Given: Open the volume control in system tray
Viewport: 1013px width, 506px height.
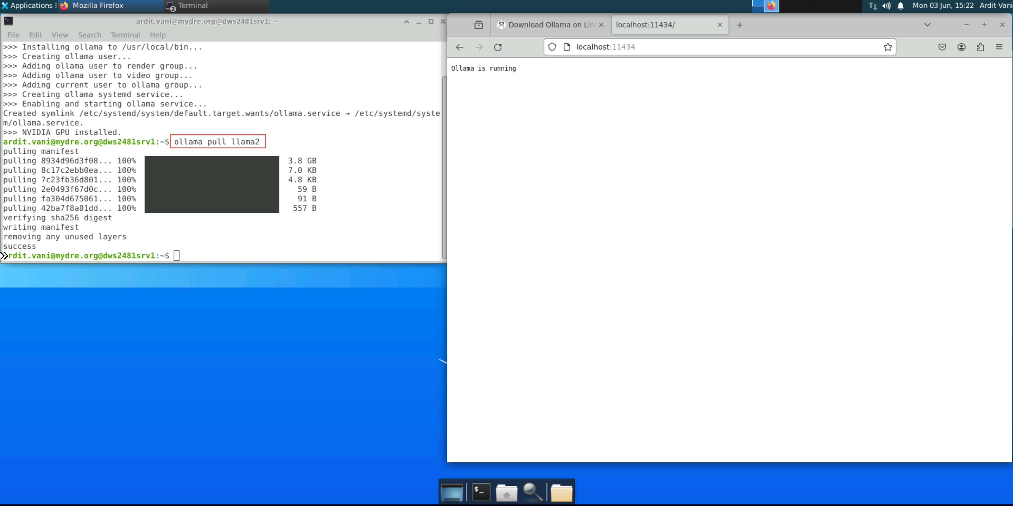Looking at the screenshot, I should [886, 6].
